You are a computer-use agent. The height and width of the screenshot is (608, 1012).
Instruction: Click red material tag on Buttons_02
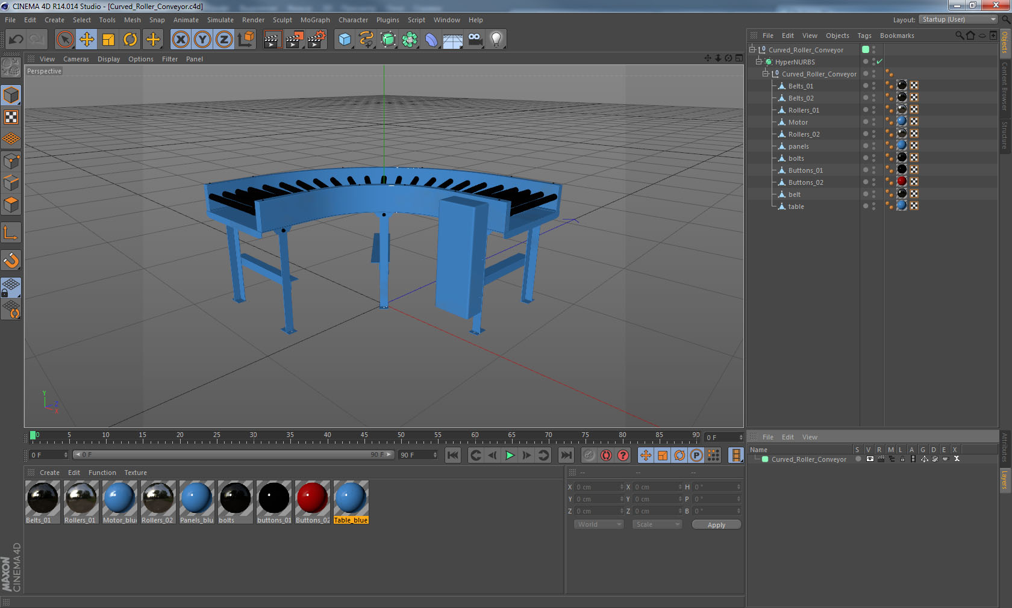(x=902, y=181)
